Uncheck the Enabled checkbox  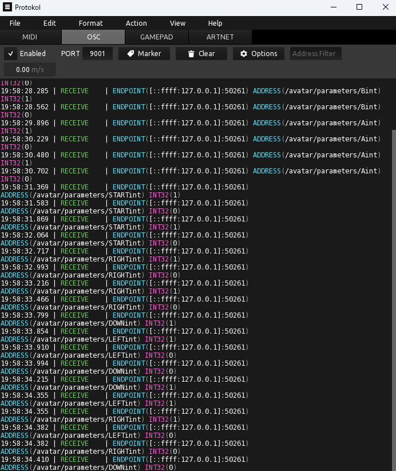[11, 54]
